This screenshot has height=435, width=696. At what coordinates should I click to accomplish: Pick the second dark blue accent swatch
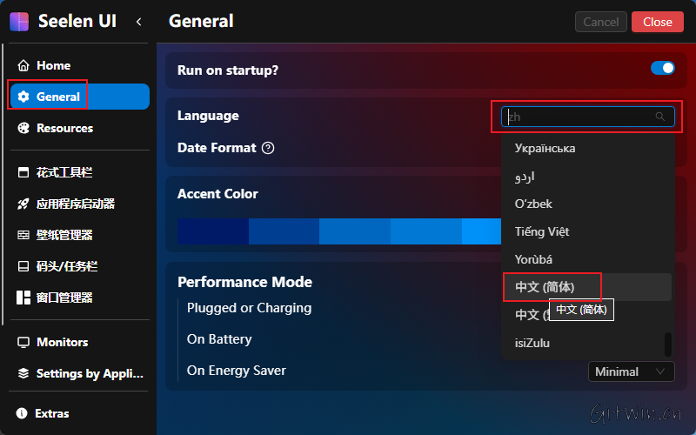click(284, 231)
